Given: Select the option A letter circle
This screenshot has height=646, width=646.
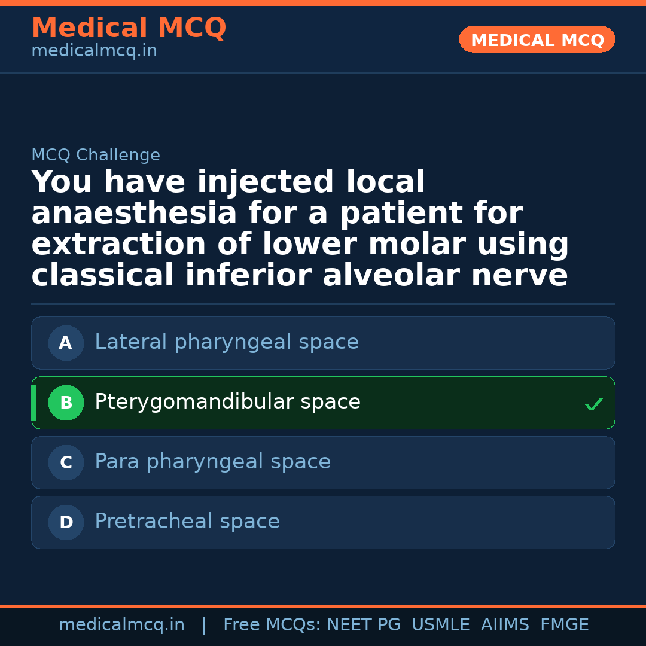Looking at the screenshot, I should pos(66,343).
